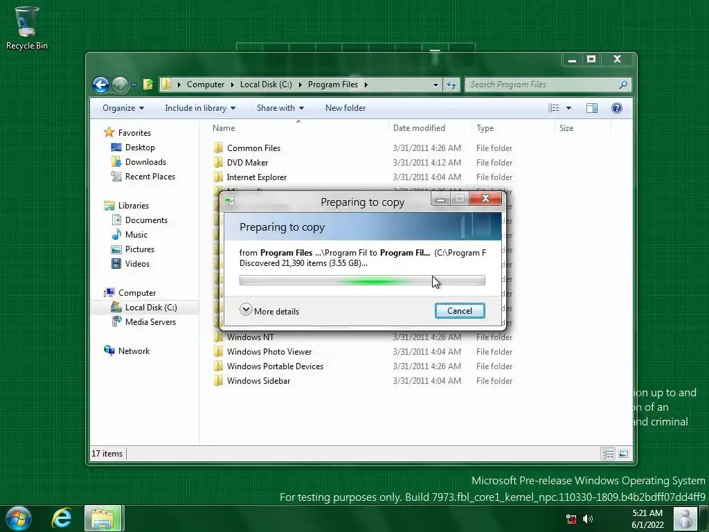Close the Preparing to copy dialog
Image resolution: width=709 pixels, height=532 pixels.
(485, 198)
